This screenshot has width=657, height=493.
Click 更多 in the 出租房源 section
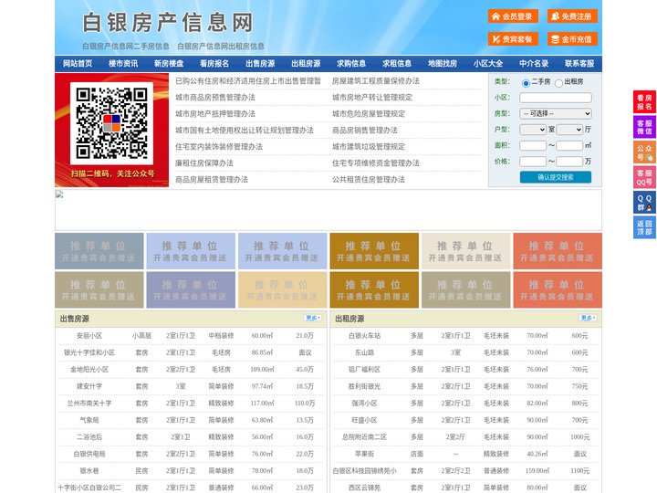pyautogui.click(x=588, y=319)
